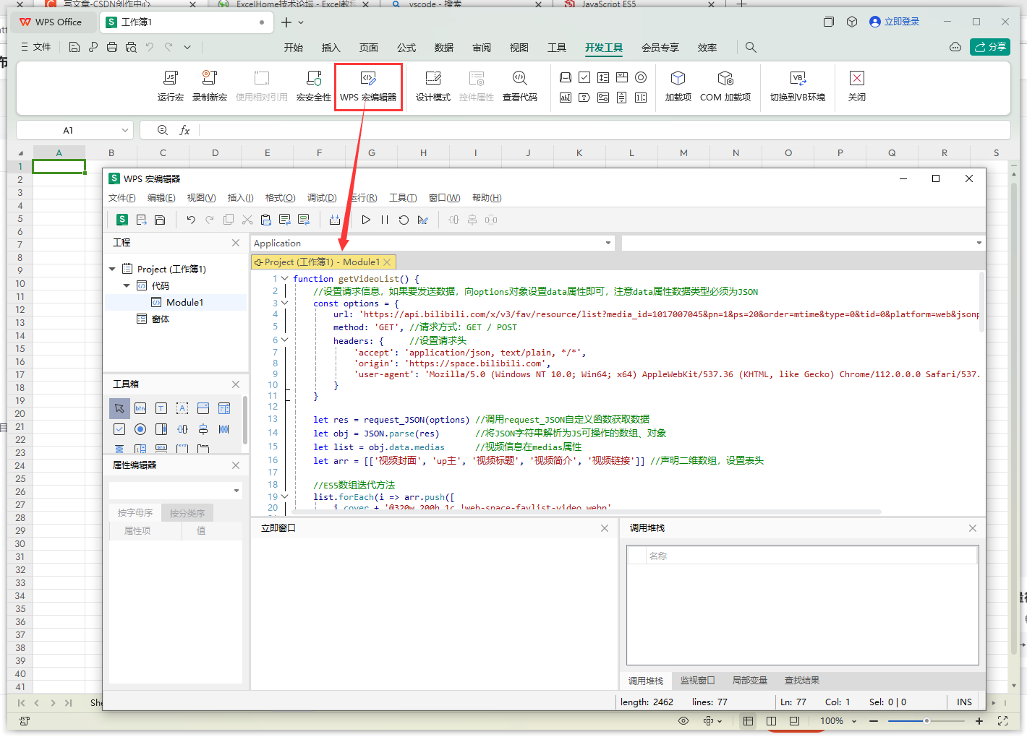The image size is (1027, 737).
Task: Click the 录制新宏 icon in the ribbon
Action: tap(210, 85)
